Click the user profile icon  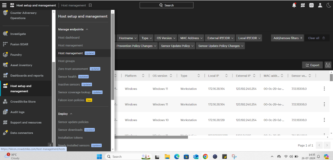pos(320,5)
